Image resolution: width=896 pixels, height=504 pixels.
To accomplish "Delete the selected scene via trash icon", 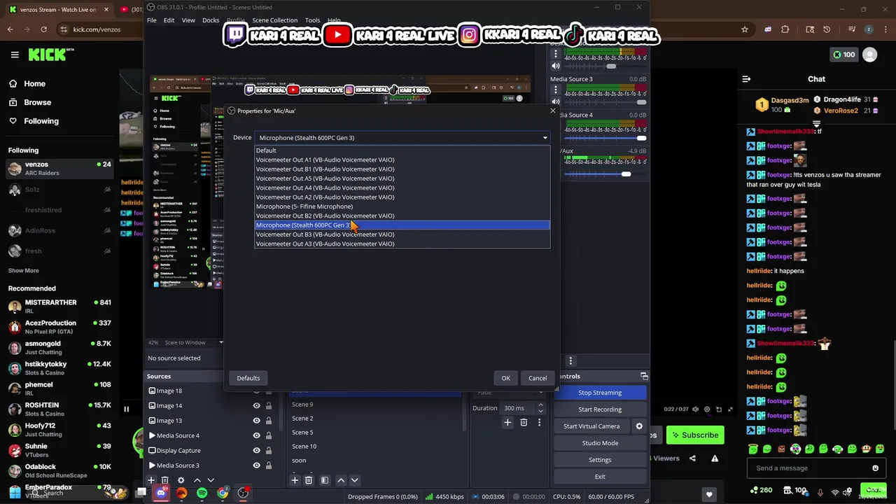I will click(309, 480).
